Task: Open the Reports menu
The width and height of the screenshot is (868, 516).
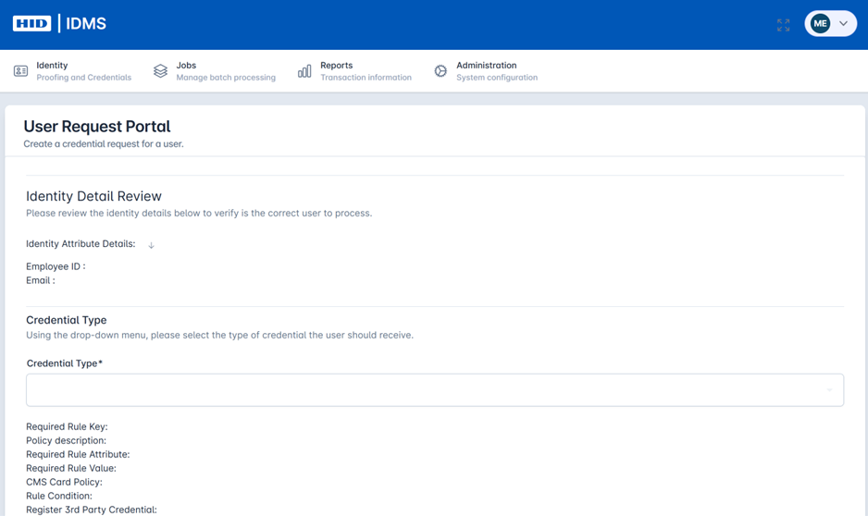Action: point(354,71)
